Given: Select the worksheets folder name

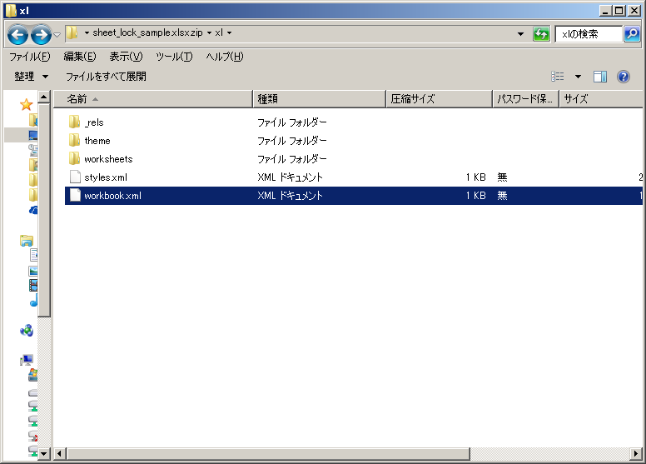Looking at the screenshot, I should [x=108, y=159].
